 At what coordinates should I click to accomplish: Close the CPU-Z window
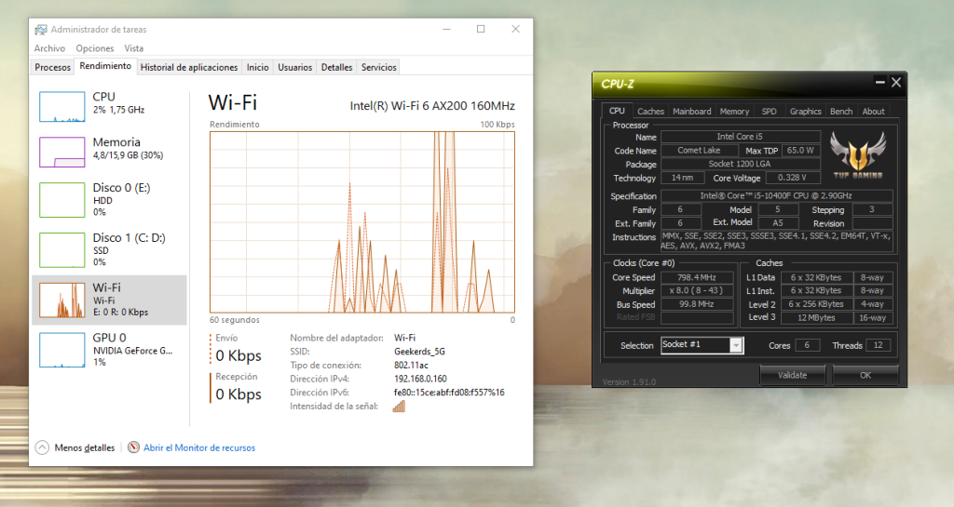[x=896, y=82]
